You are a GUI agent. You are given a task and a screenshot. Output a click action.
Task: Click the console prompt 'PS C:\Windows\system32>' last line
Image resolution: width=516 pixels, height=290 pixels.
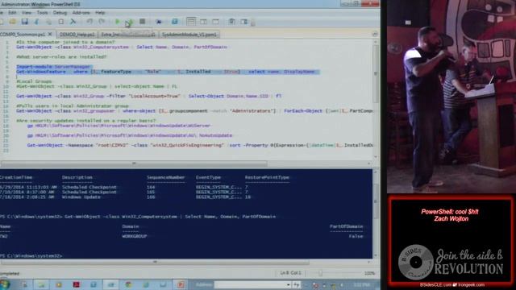31,256
